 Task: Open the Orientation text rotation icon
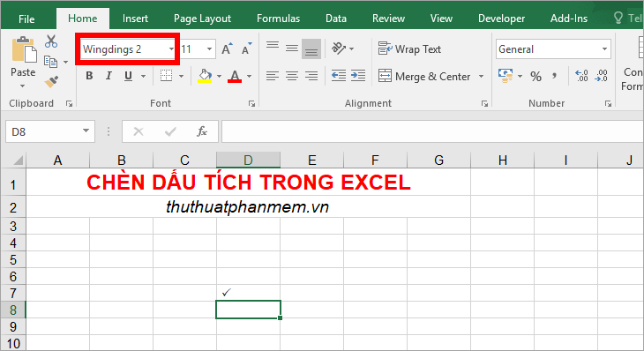click(x=339, y=49)
